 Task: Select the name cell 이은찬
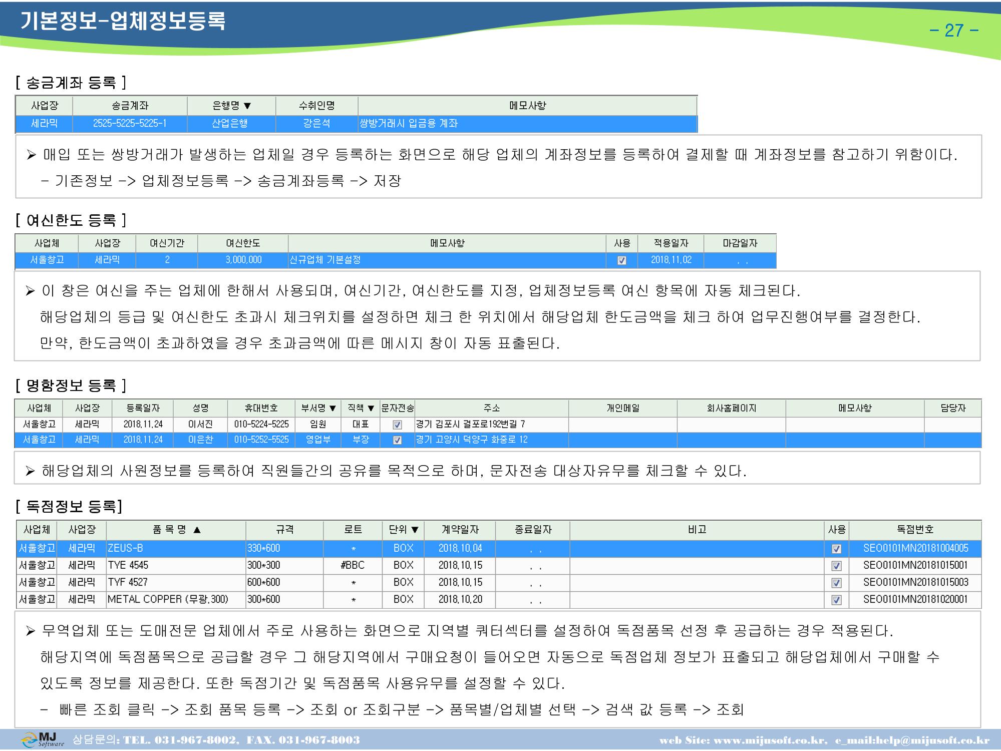[x=200, y=440]
